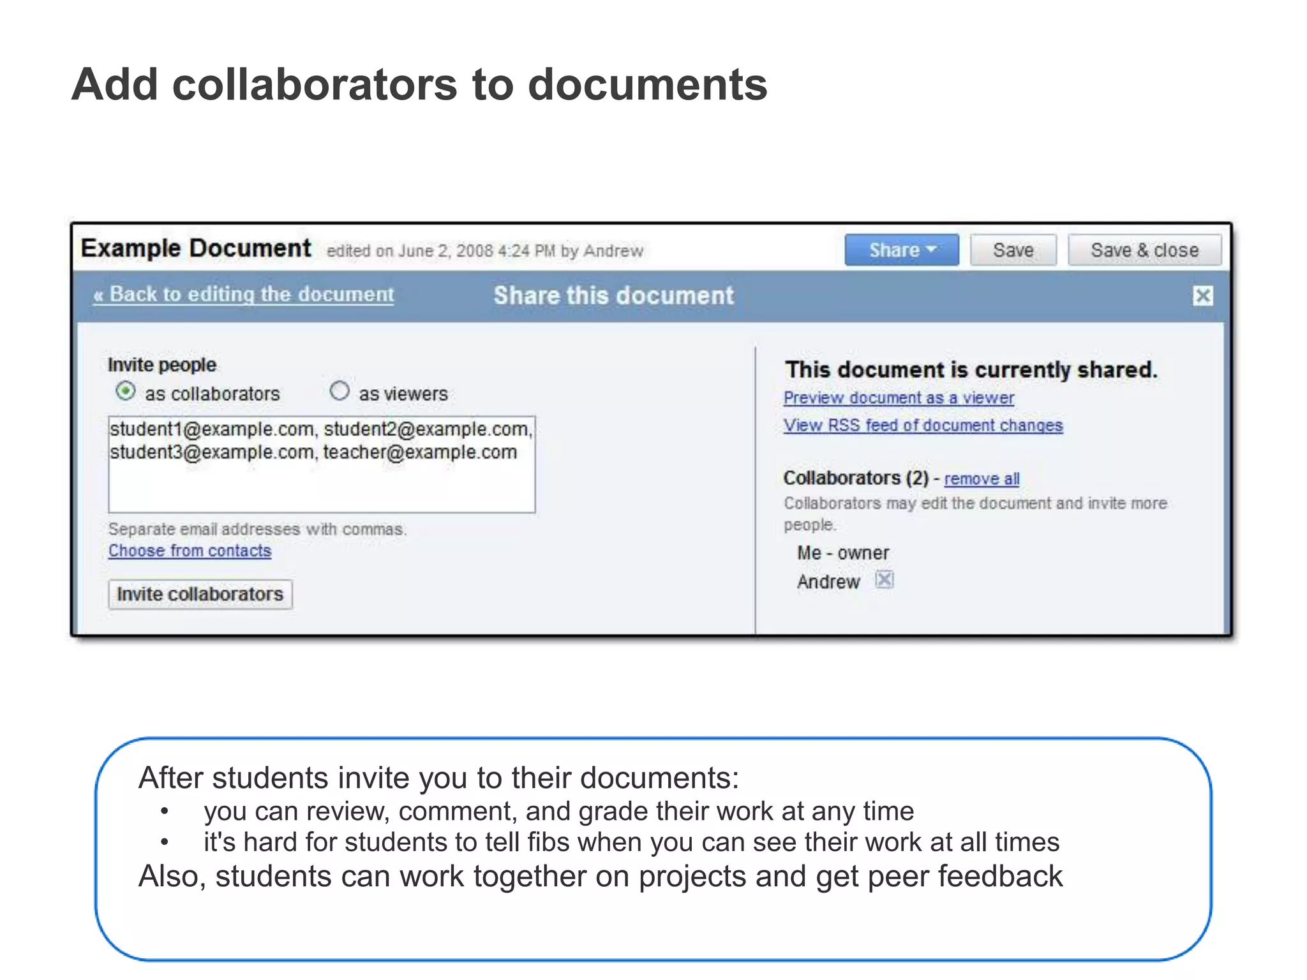Viewport: 1307px width, 980px height.
Task: Go back to editing the document
Action: [244, 294]
